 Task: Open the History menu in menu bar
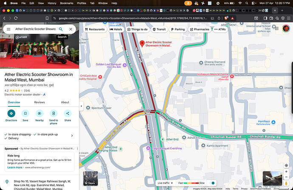coord(52,3)
